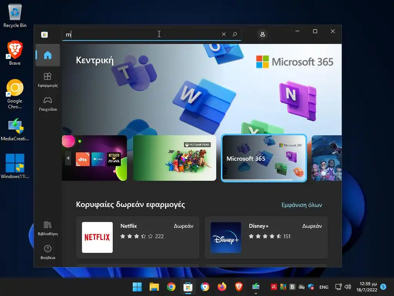This screenshot has height=296, width=394.
Task: Switch the ENG input language indicator
Action: [x=324, y=287]
